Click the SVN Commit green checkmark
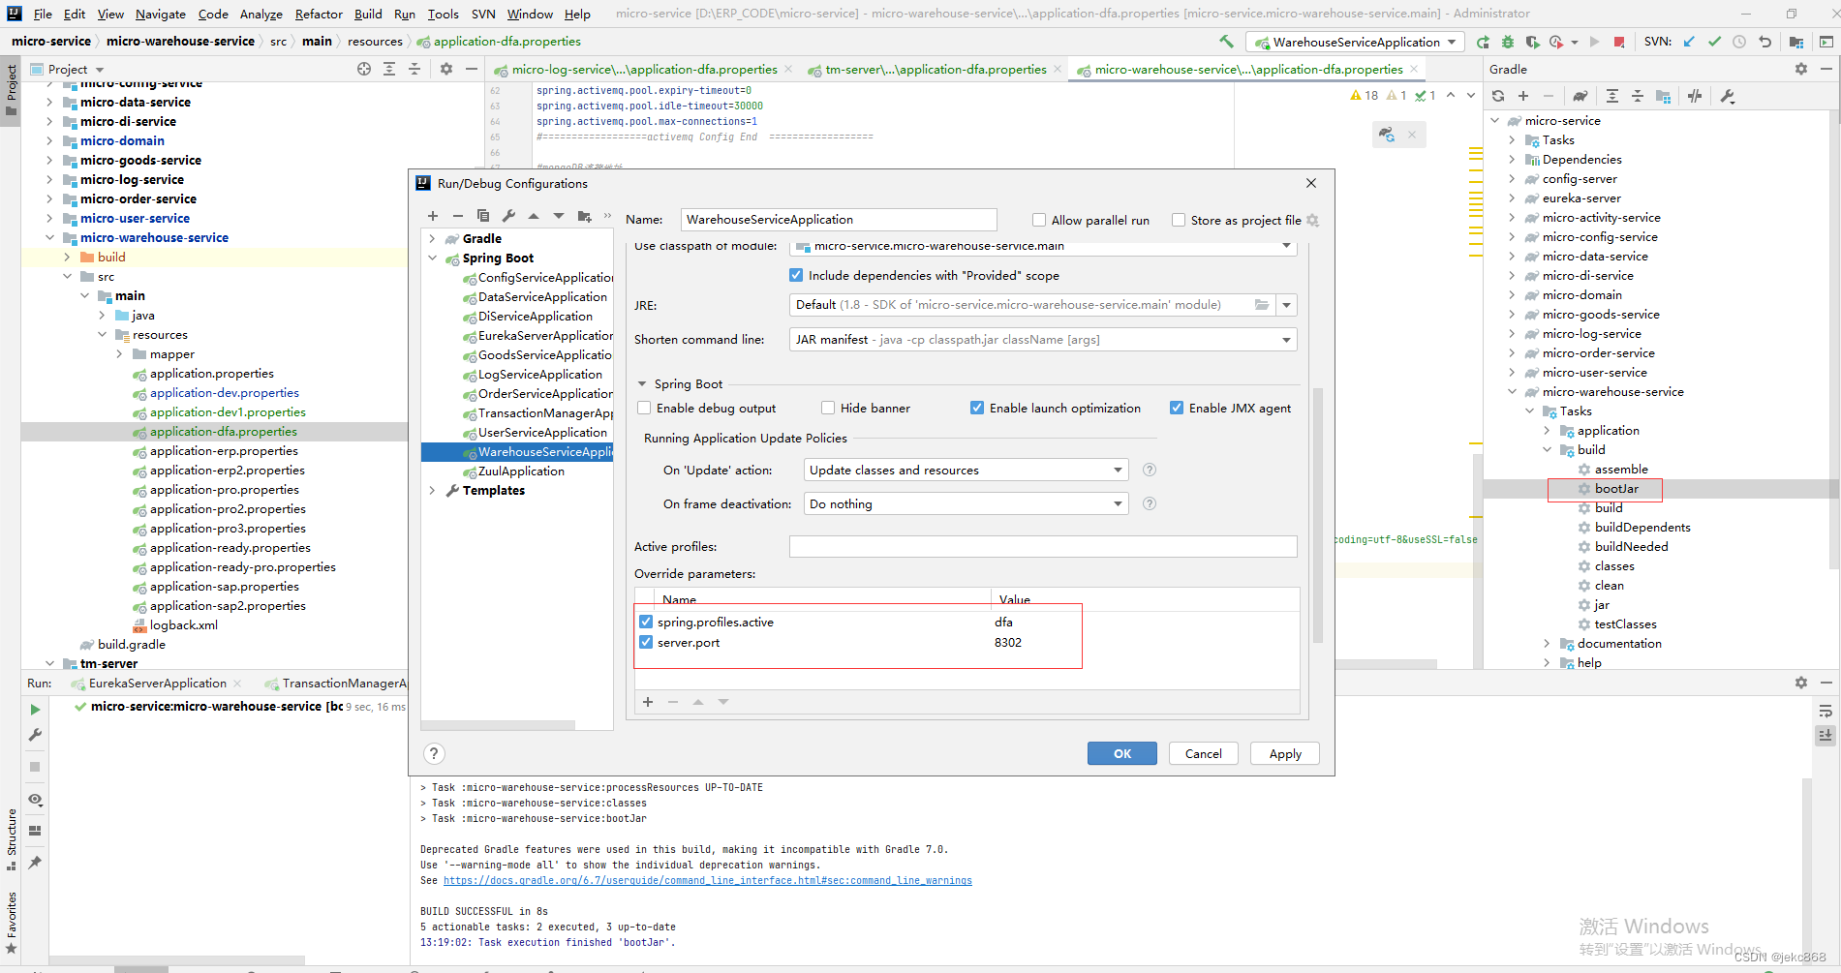 1714,42
